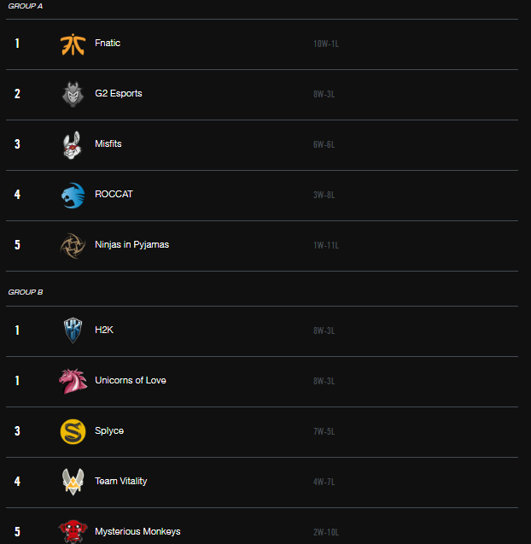Screen dimensions: 531x544
Task: Click the ROCCAT blue panther logo
Action: 73,196
